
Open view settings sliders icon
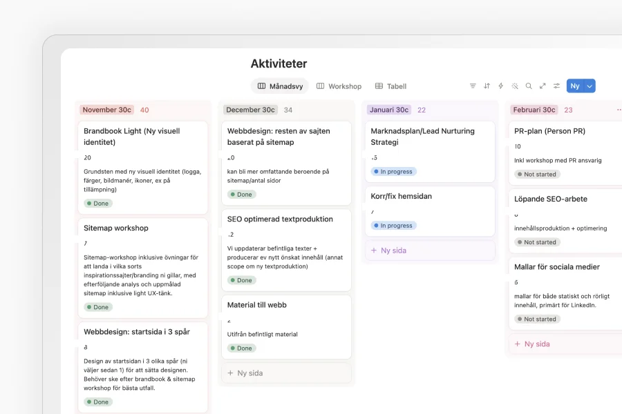pos(556,86)
